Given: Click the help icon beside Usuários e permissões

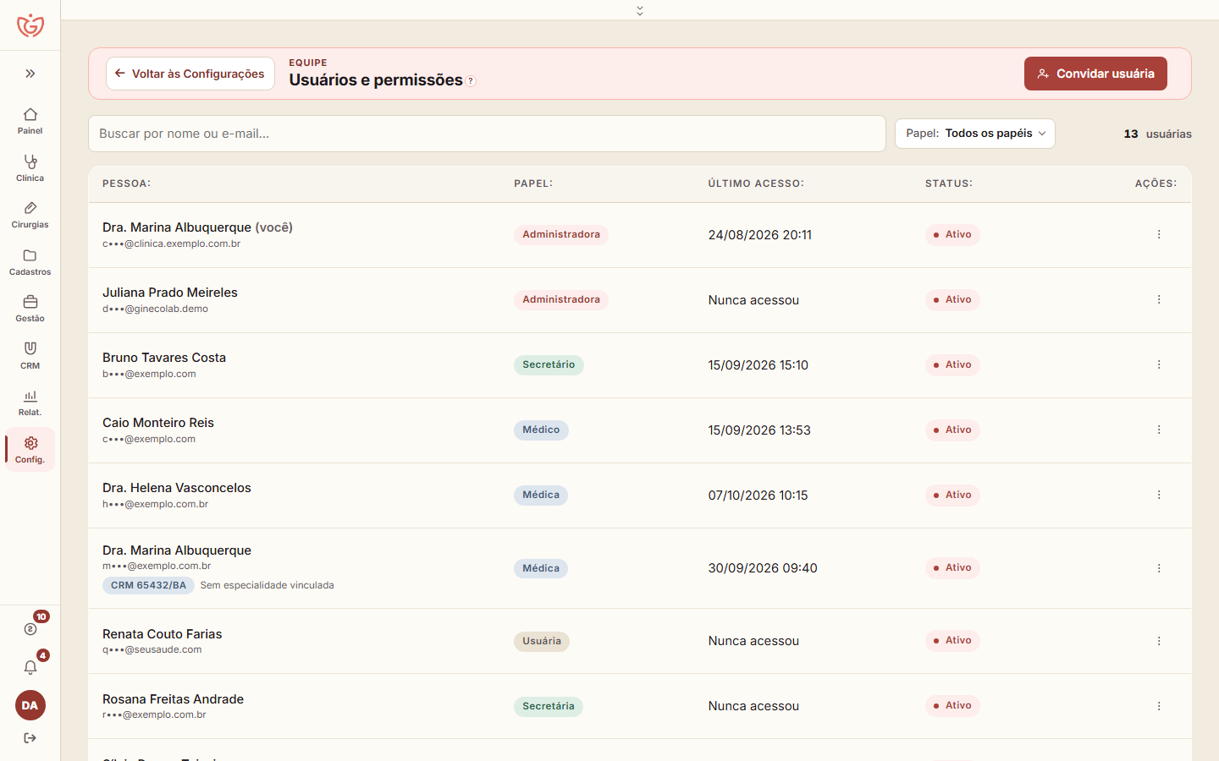Looking at the screenshot, I should (471, 81).
